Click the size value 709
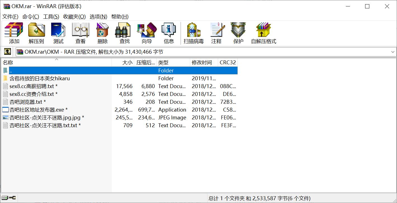The width and height of the screenshot is (397, 203). (x=128, y=125)
